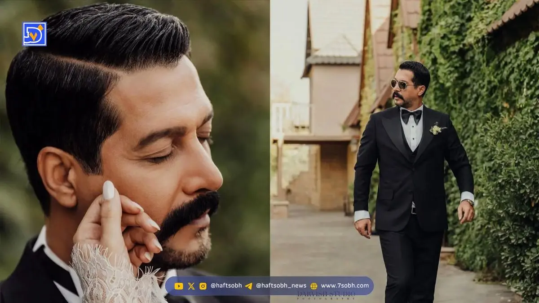Click the flower boutonniere on the lapel
The height and width of the screenshot is (303, 539).
tap(437, 129)
